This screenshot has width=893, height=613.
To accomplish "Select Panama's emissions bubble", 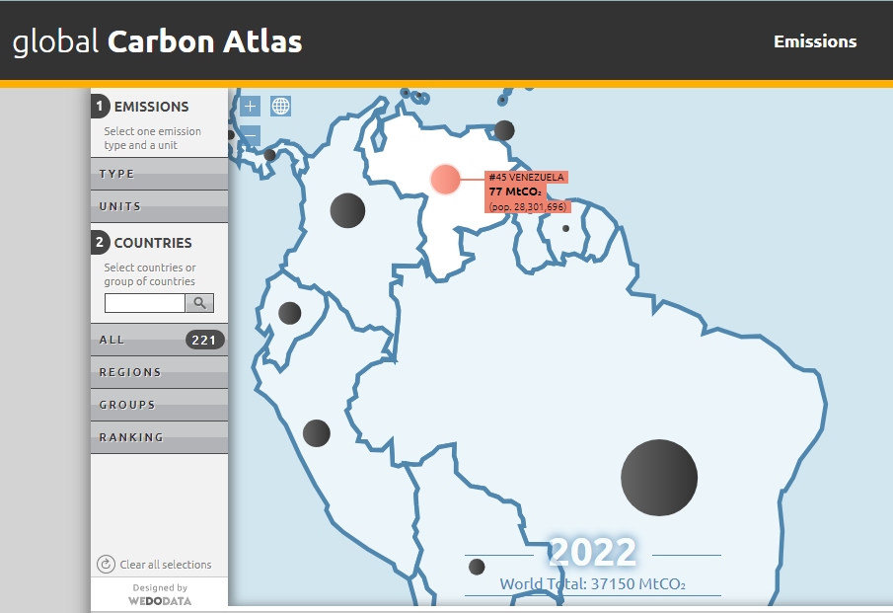I will (x=270, y=154).
